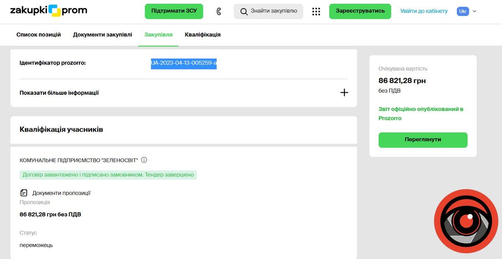Open the nine-dot apps grid menu

[316, 11]
